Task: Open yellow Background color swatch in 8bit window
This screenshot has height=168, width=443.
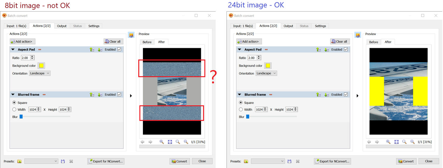Action: [41, 66]
